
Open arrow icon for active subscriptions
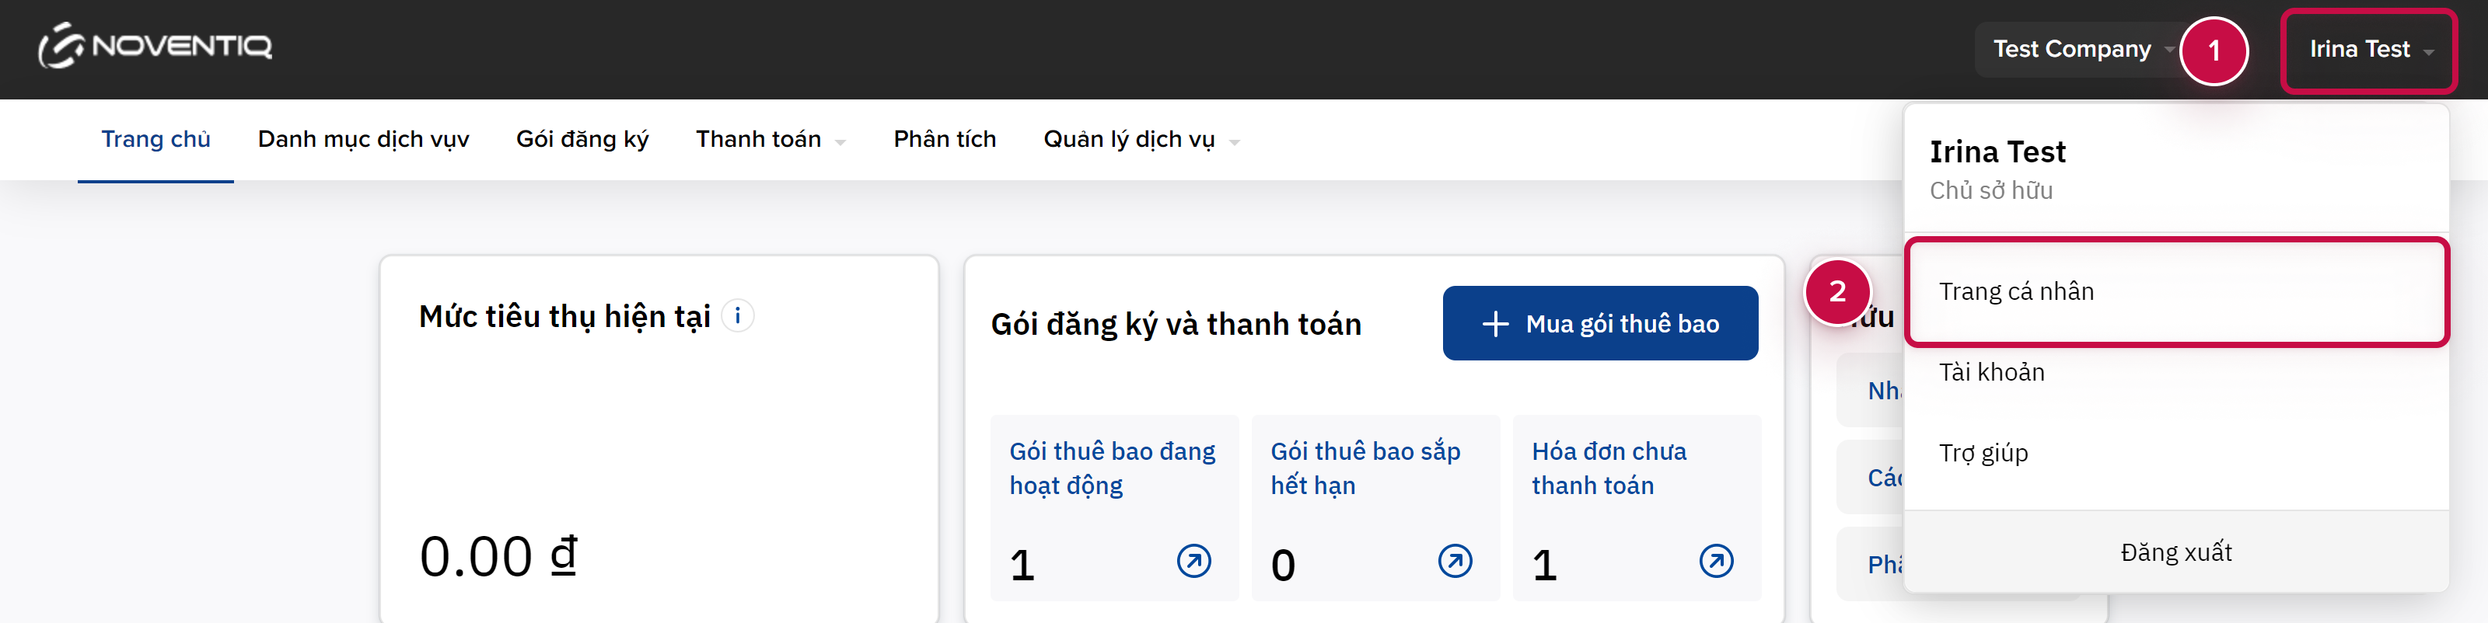point(1193,560)
